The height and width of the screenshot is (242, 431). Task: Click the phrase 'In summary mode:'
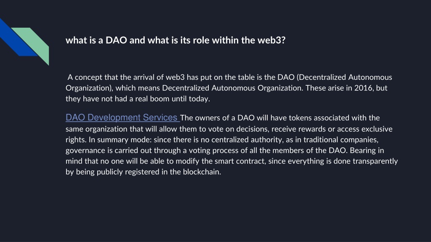click(x=120, y=139)
